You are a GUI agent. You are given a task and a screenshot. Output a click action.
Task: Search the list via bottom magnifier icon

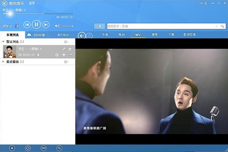tap(59, 148)
